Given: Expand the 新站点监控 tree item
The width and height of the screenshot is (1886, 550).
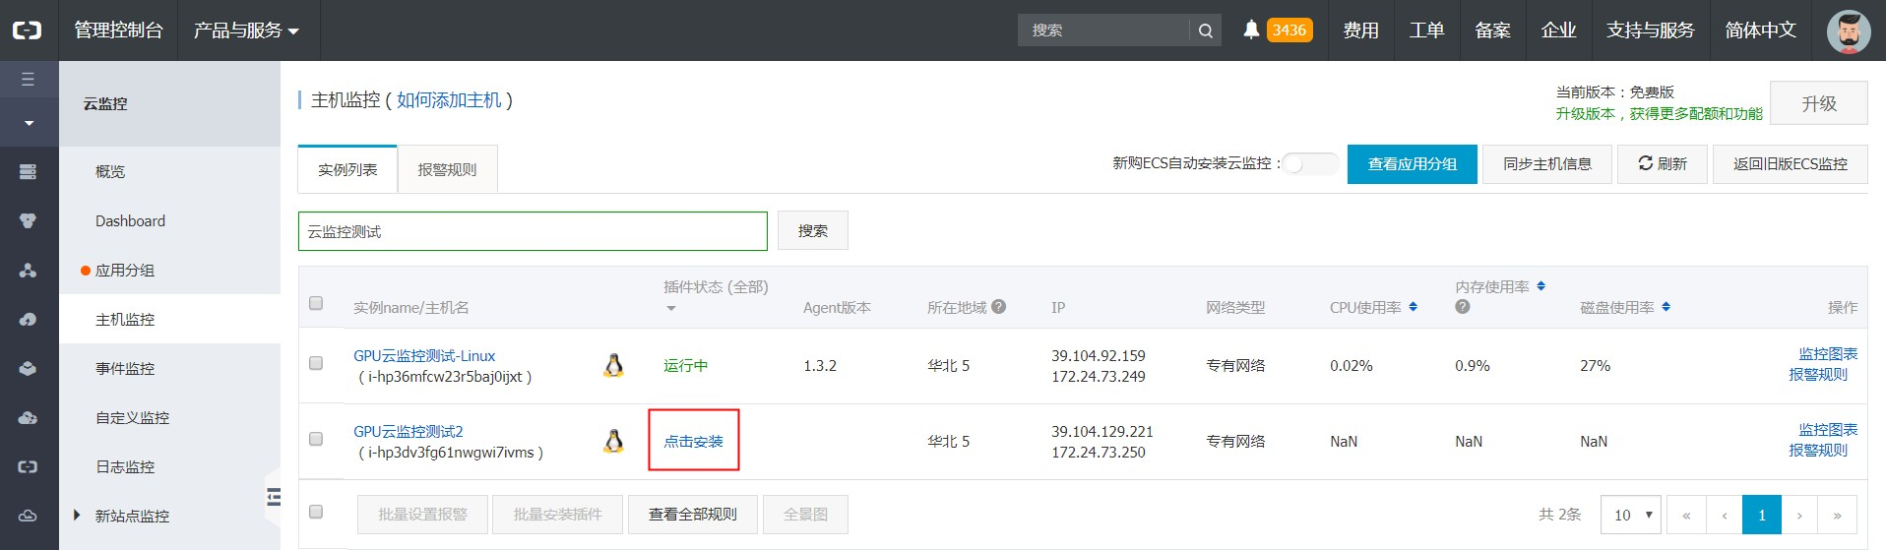Looking at the screenshot, I should click(x=77, y=516).
